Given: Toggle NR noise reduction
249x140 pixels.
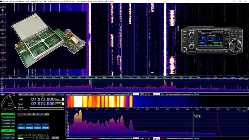Looking at the screenshot, I should point(21,125).
